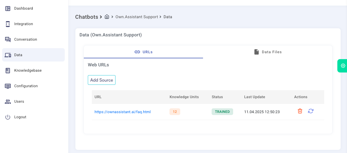Click the Status column header
The width and height of the screenshot is (347, 153).
click(217, 97)
